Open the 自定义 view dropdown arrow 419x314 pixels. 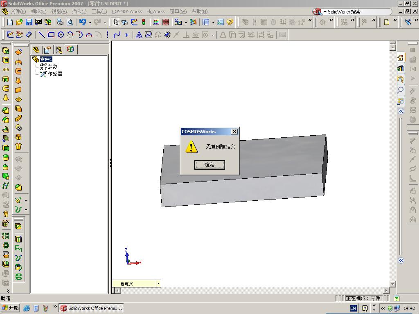coord(158,284)
